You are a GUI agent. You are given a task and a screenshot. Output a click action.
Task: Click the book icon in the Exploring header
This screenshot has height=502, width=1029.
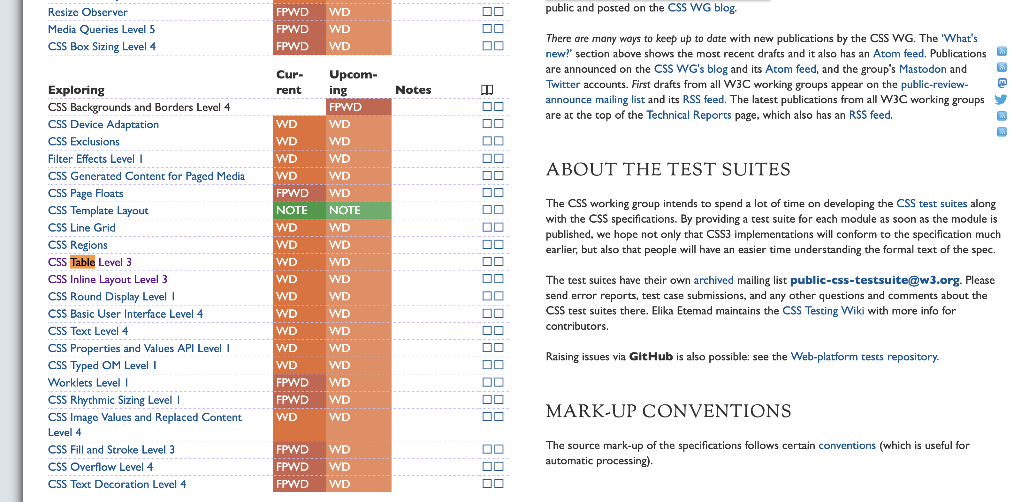(x=486, y=90)
